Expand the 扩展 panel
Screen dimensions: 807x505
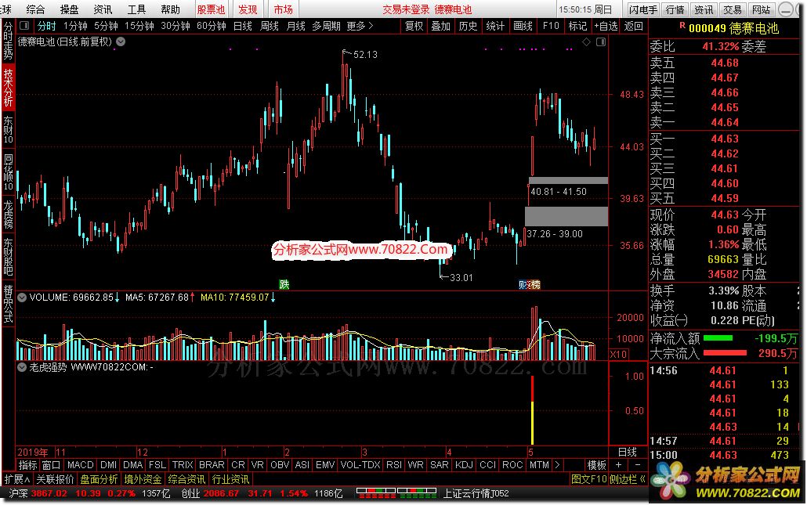(x=17, y=479)
